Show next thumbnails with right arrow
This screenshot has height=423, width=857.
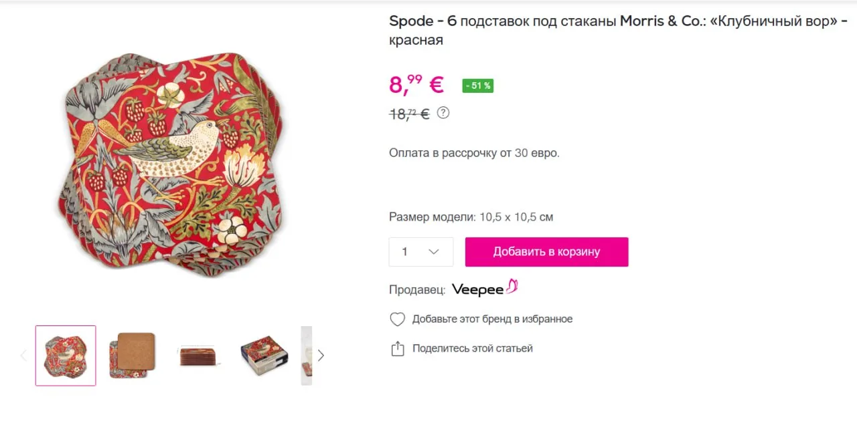pos(321,356)
